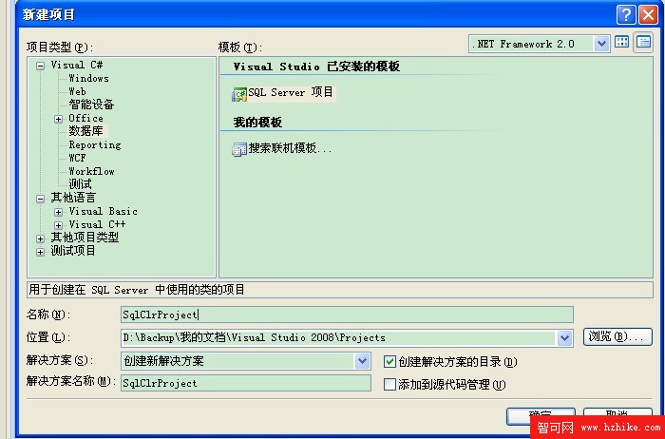
Task: Open the 解决方案 dropdown arrow
Action: pyautogui.click(x=362, y=361)
